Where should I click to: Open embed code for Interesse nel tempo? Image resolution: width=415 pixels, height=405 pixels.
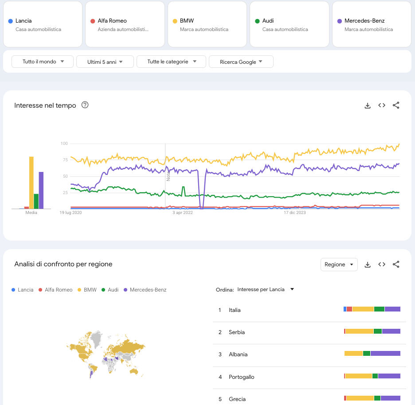(382, 105)
